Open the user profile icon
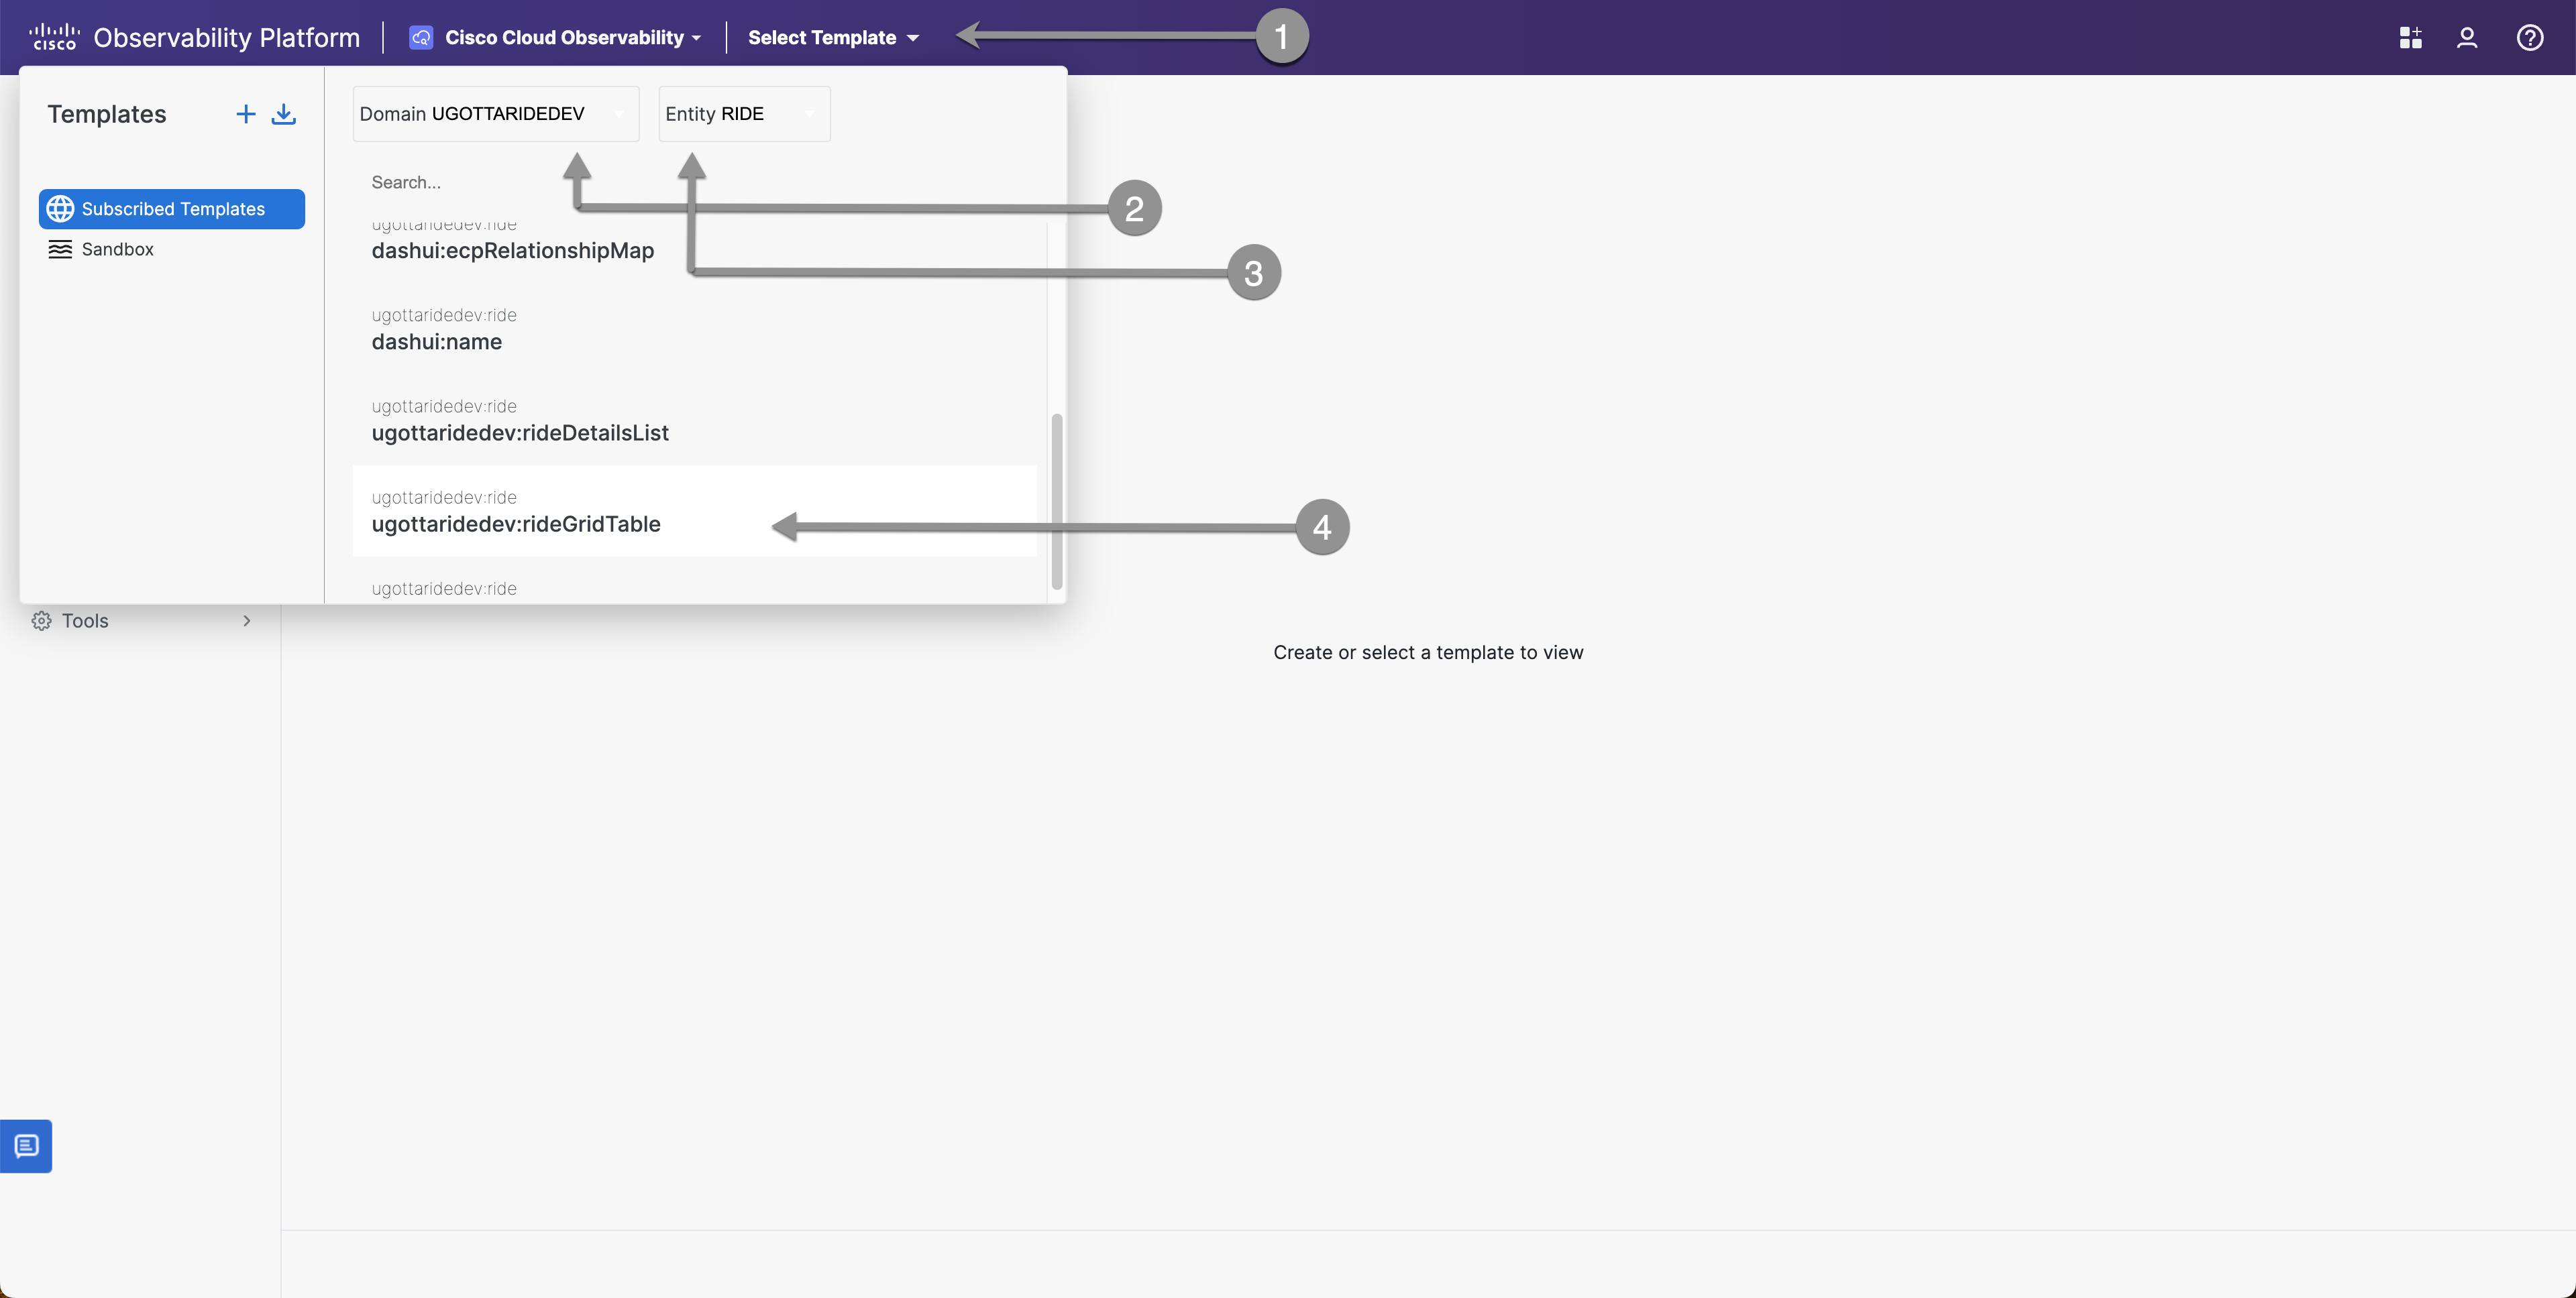Image resolution: width=2576 pixels, height=1298 pixels. (2467, 38)
